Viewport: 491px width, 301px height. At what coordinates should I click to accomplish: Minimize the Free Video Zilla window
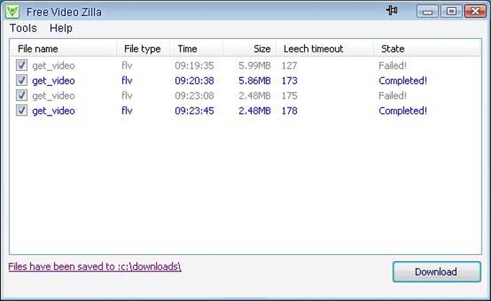[427, 12]
